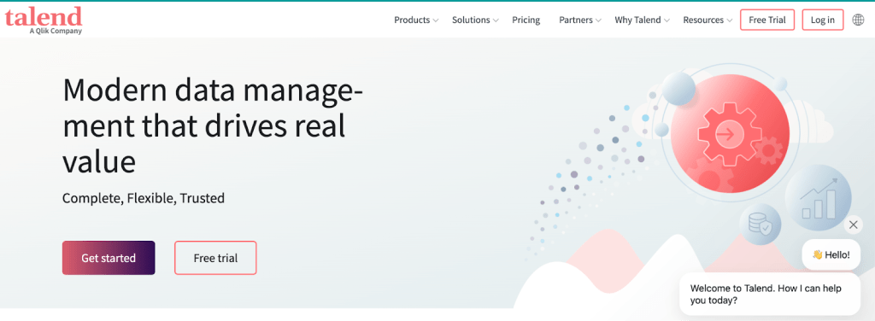Click 'A Qlik Company' text
The width and height of the screenshot is (875, 321).
56,32
